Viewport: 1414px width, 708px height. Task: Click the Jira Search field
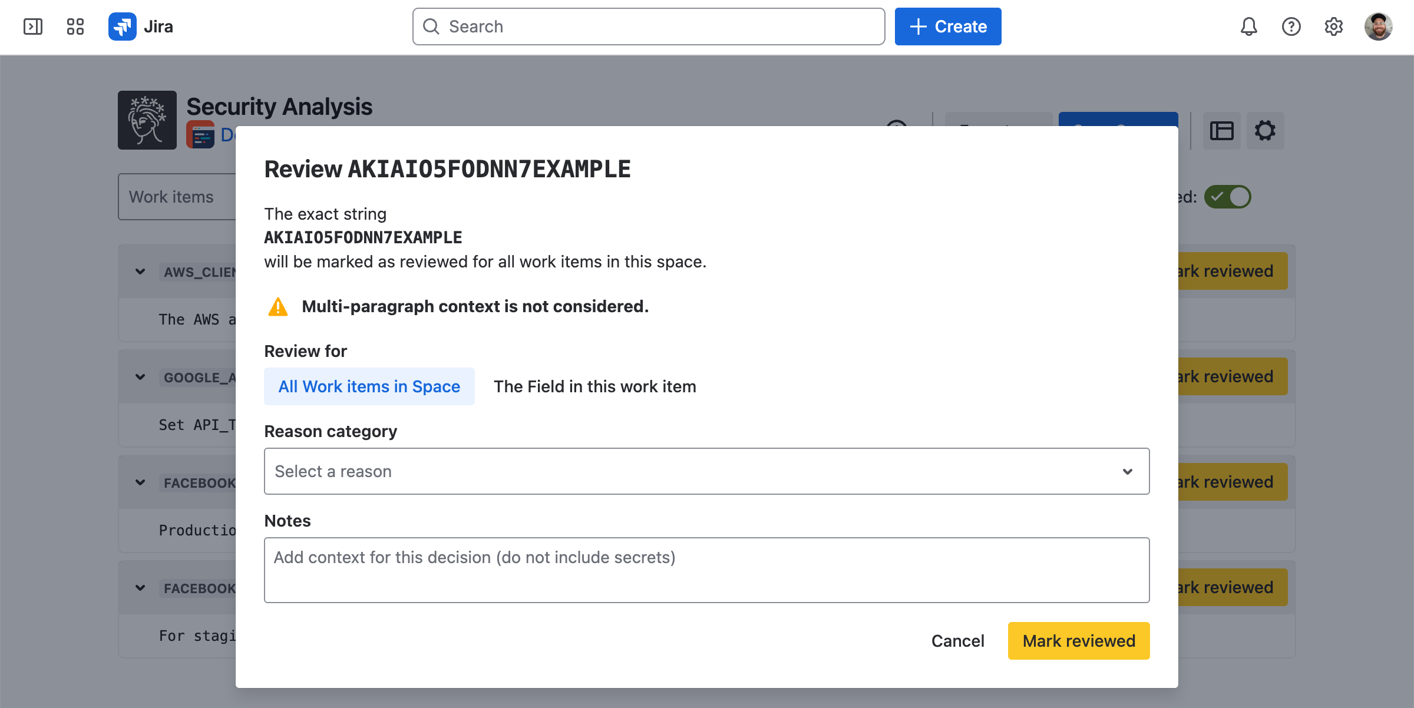tap(648, 27)
